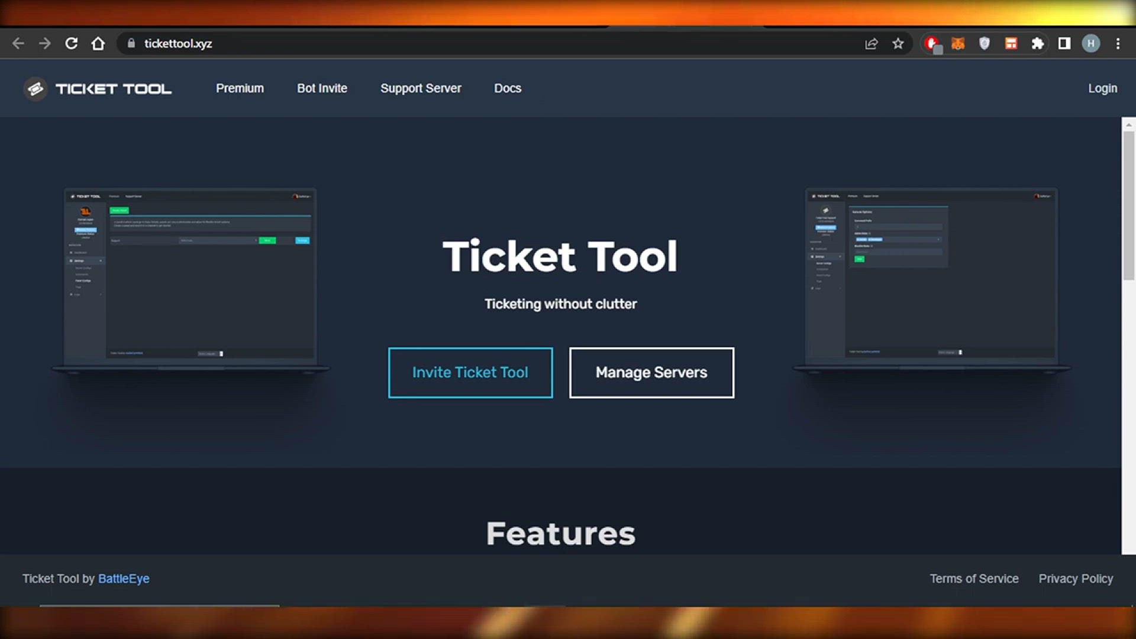Open the shield extension icon
The image size is (1136, 639).
pos(985,43)
